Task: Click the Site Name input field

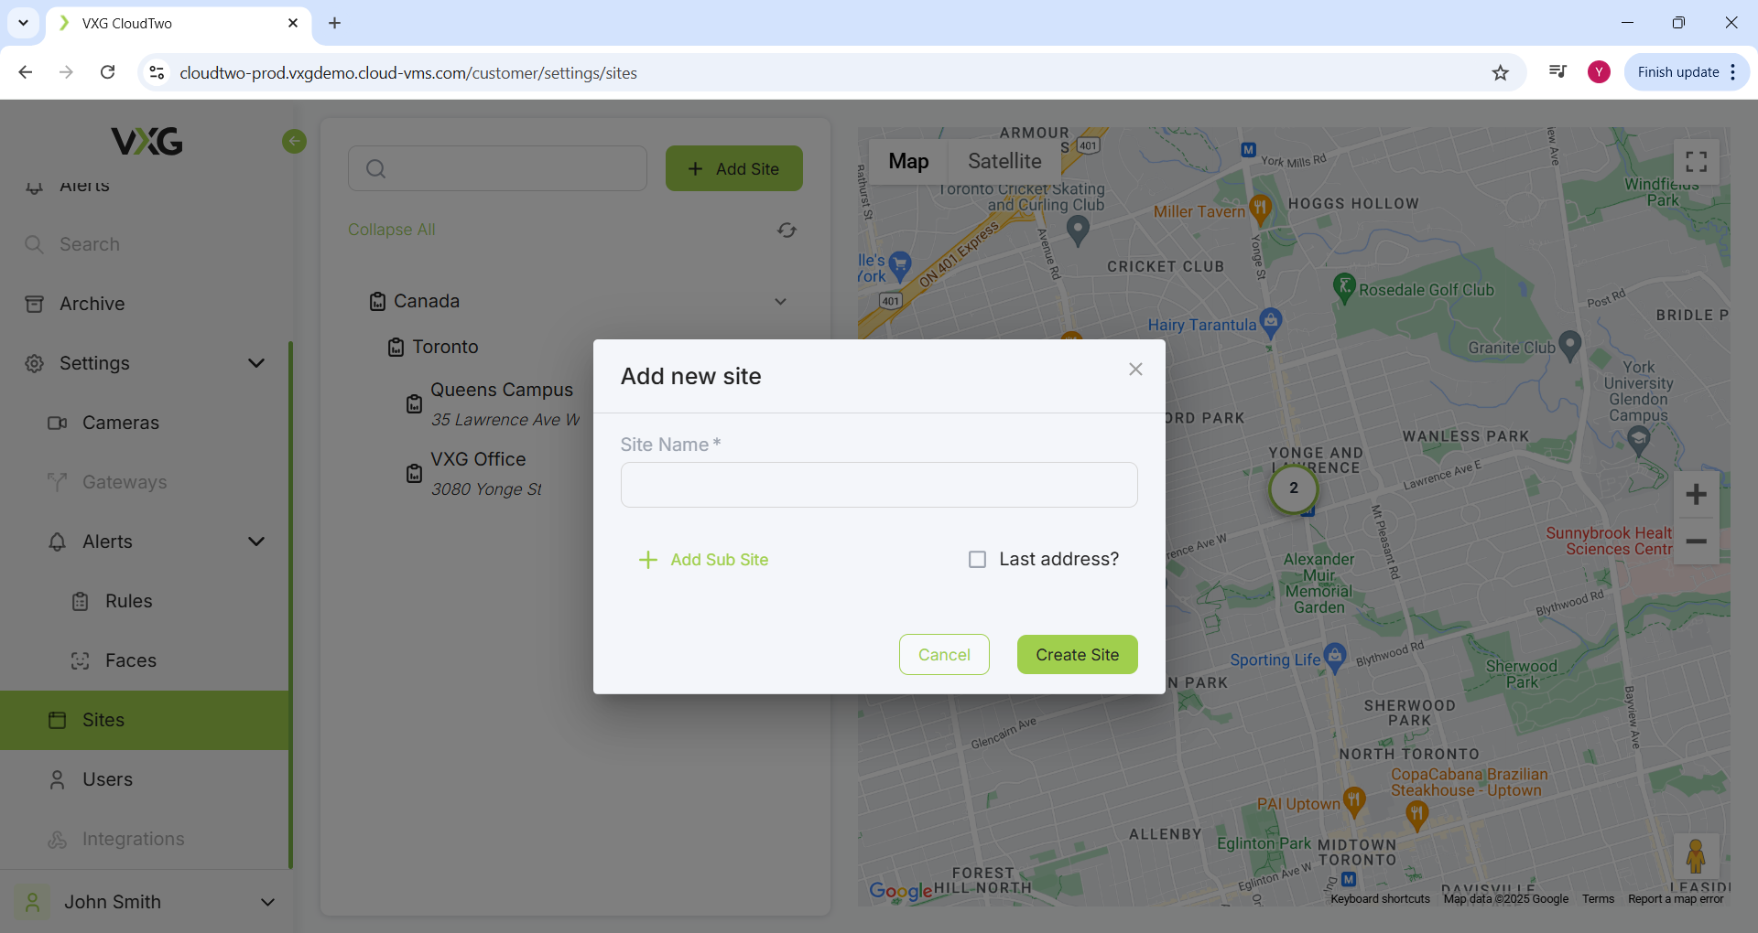Action: pos(878,485)
